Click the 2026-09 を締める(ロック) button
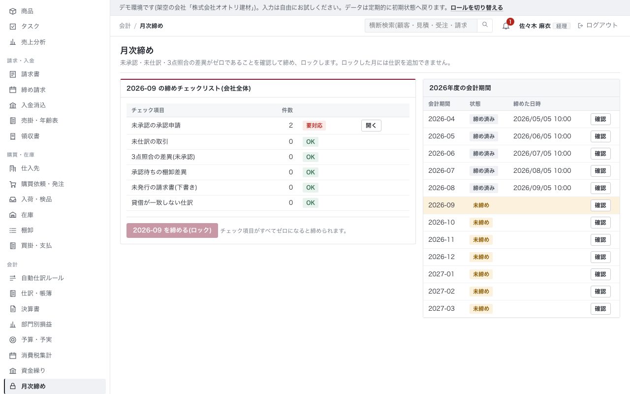 coord(172,230)
